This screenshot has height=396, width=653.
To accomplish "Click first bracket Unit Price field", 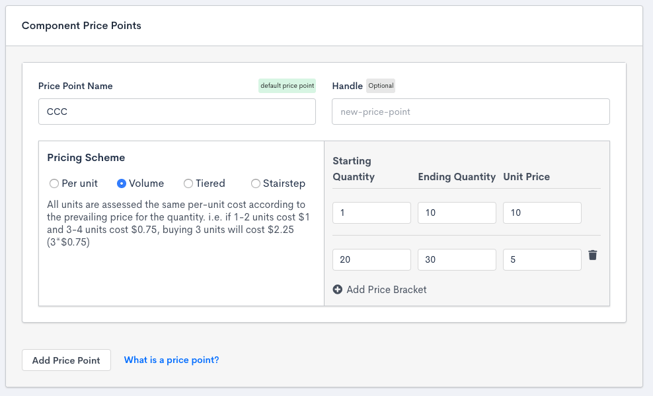I will click(x=542, y=213).
